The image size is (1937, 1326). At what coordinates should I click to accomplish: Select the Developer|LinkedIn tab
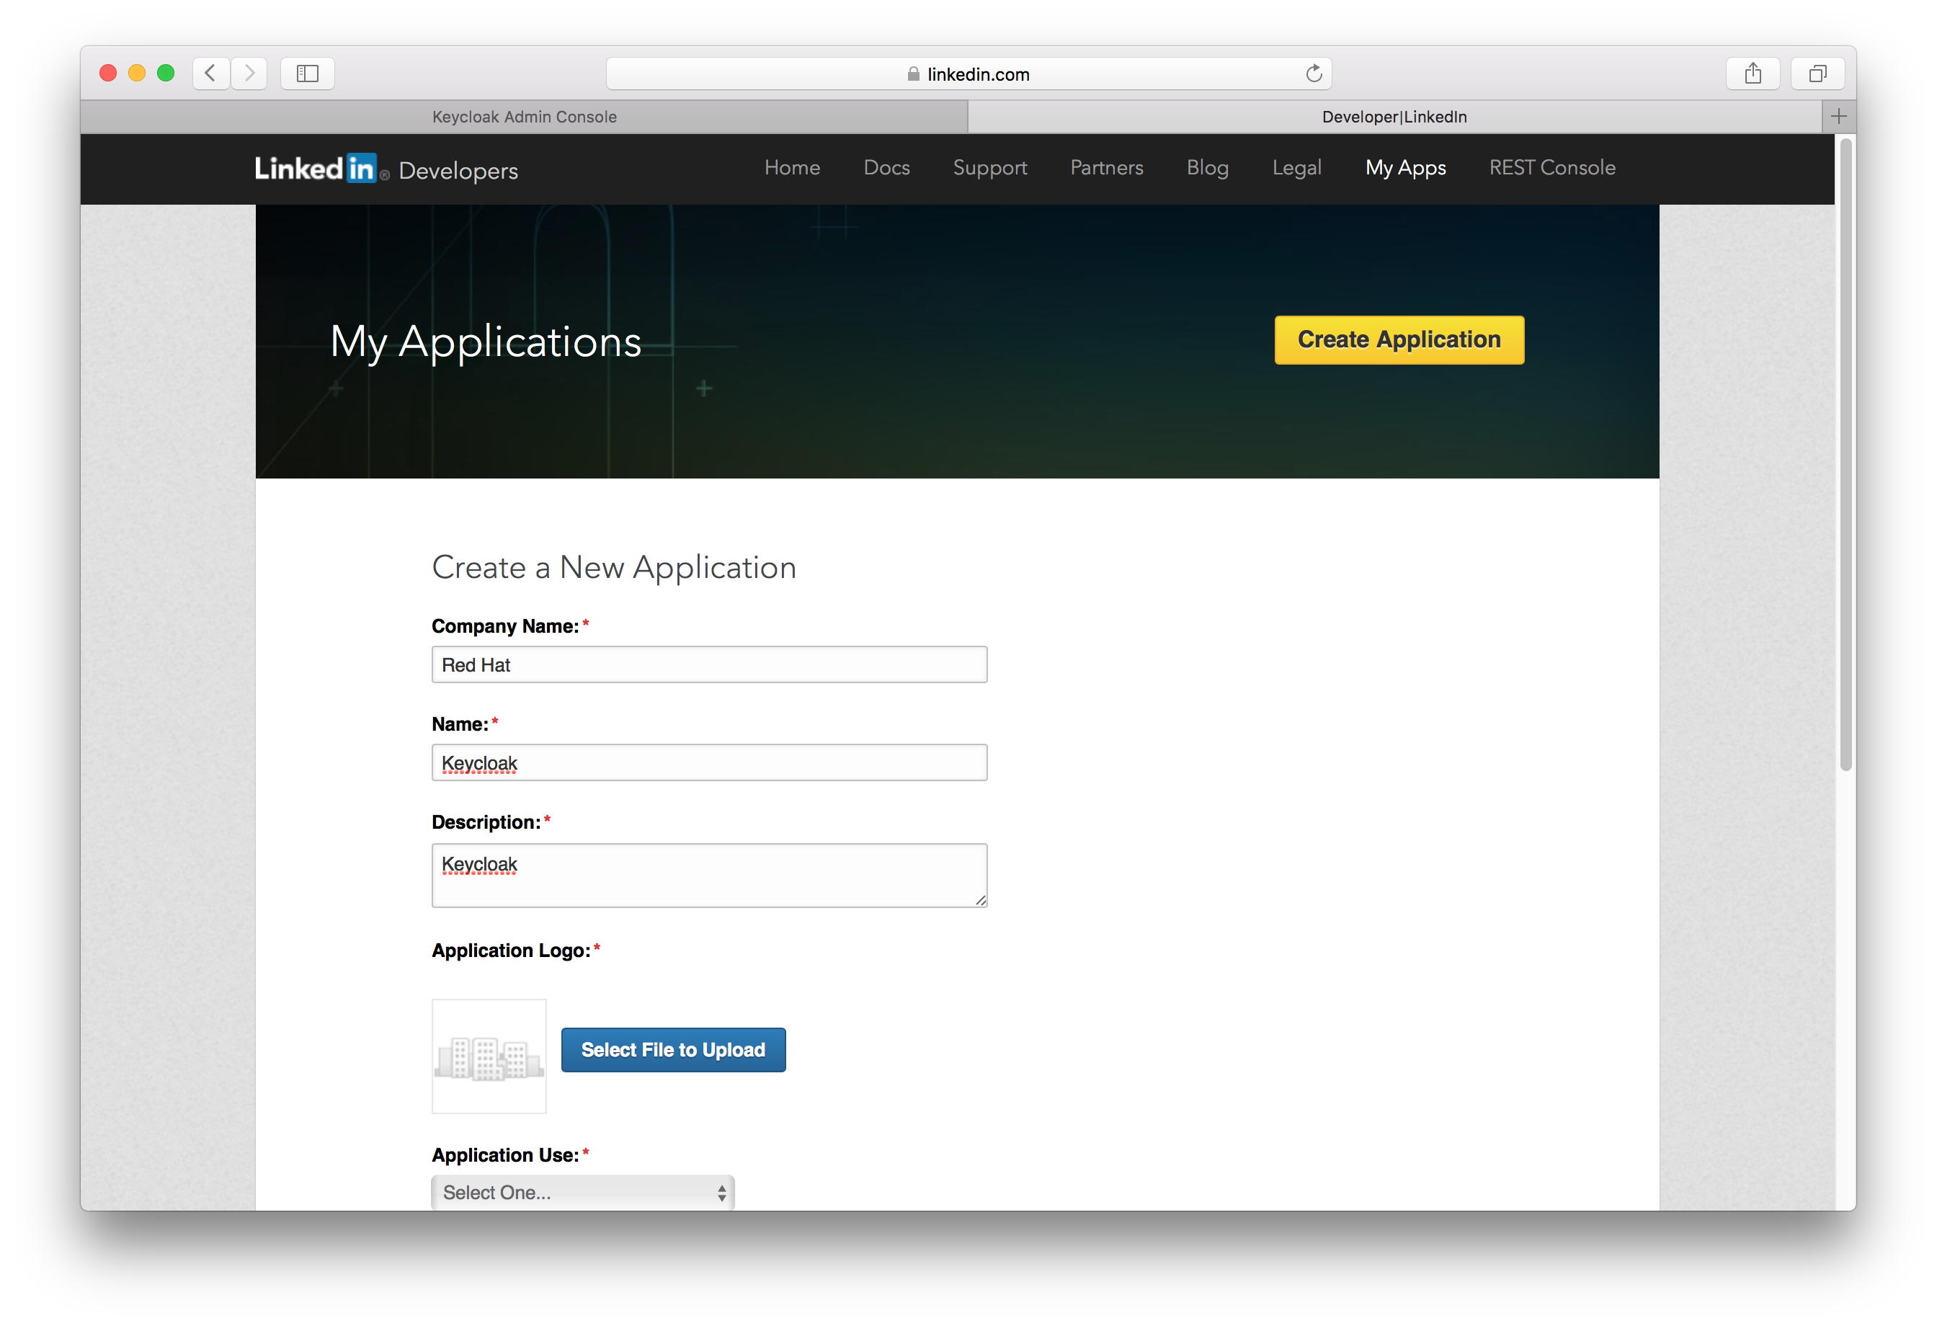click(x=1394, y=117)
